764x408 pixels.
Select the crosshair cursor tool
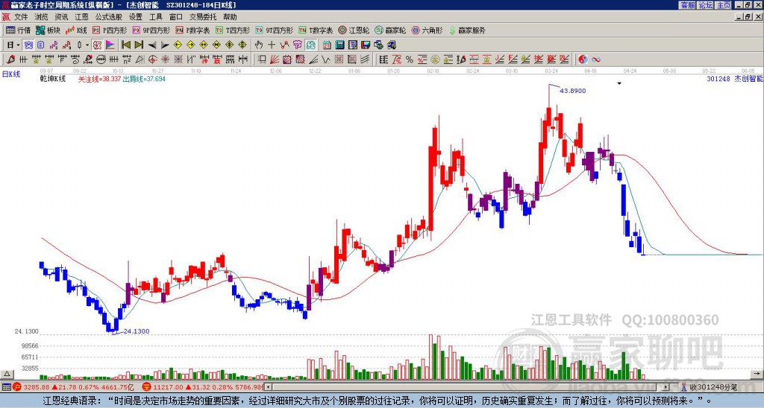pyautogui.click(x=272, y=45)
